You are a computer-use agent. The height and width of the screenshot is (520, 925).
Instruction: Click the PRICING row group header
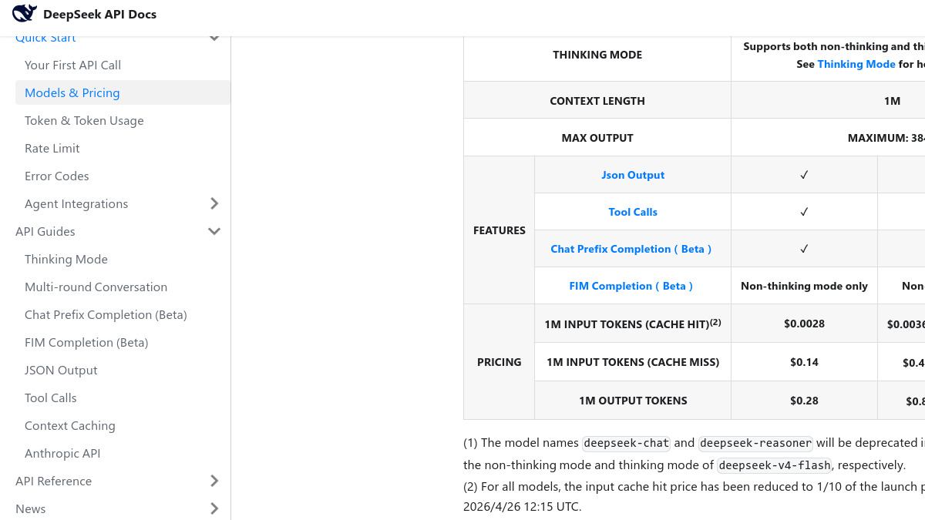[499, 362]
